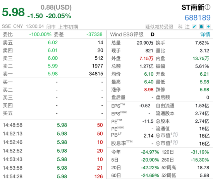The height and width of the screenshot is (179, 213).
Task: Click the 内盘 value 13.75万
Action: pyautogui.click(x=201, y=59)
